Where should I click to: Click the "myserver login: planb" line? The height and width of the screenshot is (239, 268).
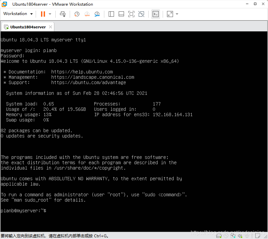pyautogui.click(x=29, y=50)
